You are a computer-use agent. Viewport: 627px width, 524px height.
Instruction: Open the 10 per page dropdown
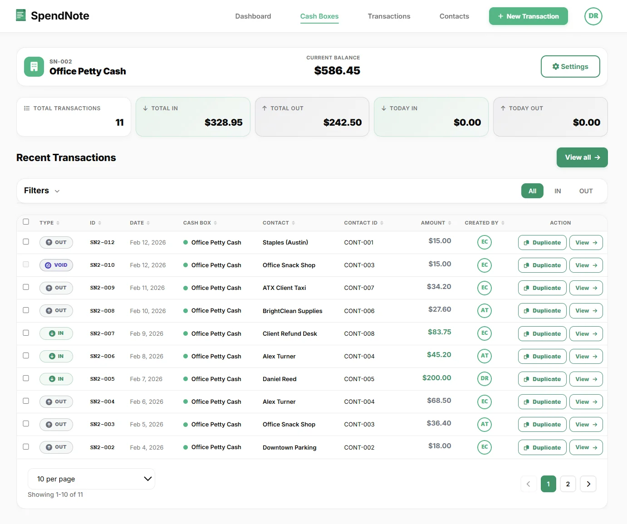click(x=91, y=479)
